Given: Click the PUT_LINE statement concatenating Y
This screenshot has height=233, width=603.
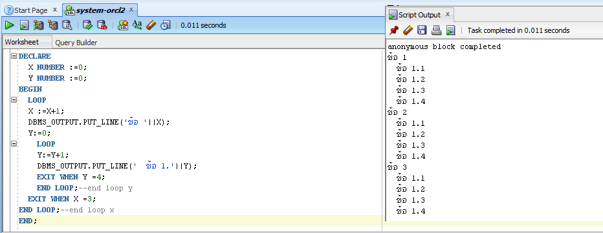Looking at the screenshot, I should (x=117, y=166).
